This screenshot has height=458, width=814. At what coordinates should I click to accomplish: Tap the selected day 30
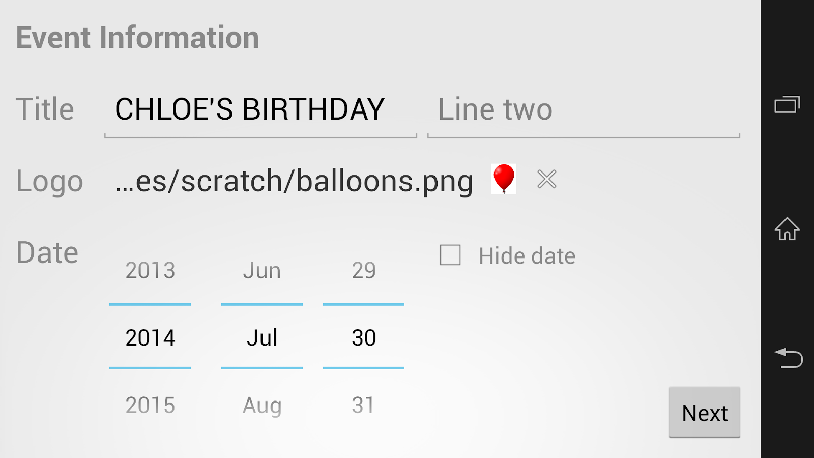363,338
